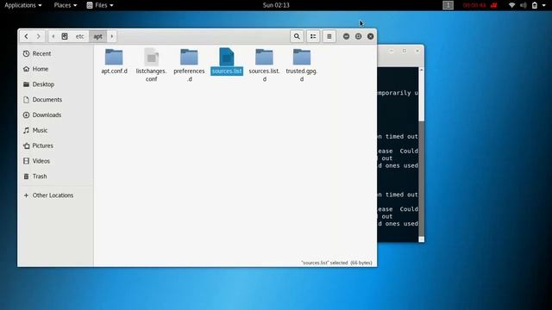Open Other Locations in the sidebar
Screen dimensions: 552x310
(x=55, y=195)
